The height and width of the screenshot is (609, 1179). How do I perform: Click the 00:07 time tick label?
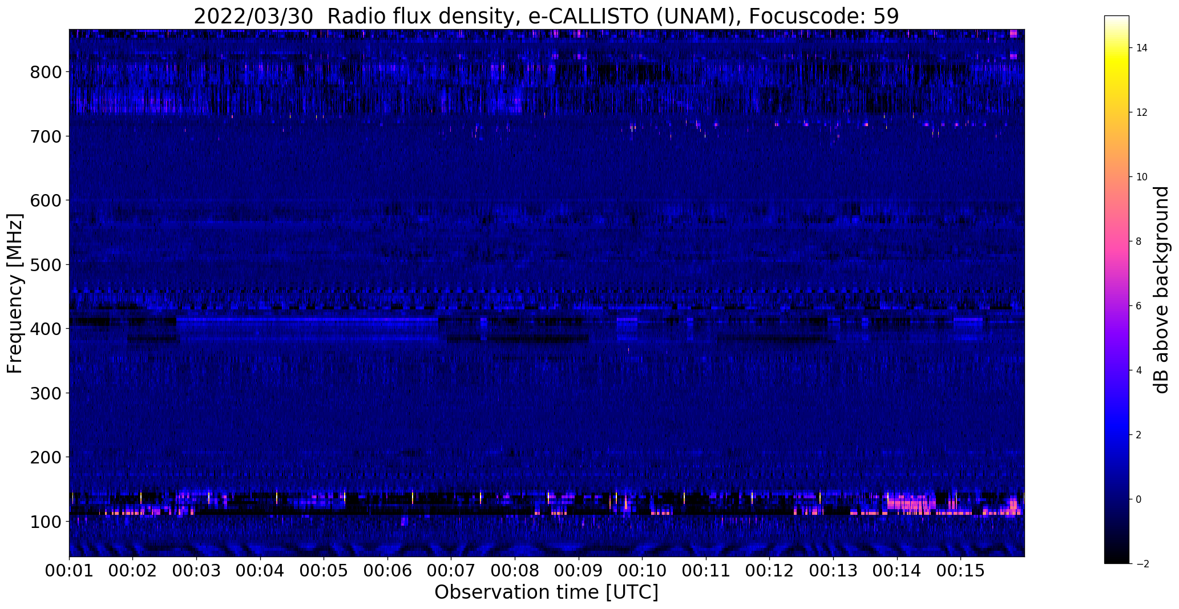click(x=451, y=571)
